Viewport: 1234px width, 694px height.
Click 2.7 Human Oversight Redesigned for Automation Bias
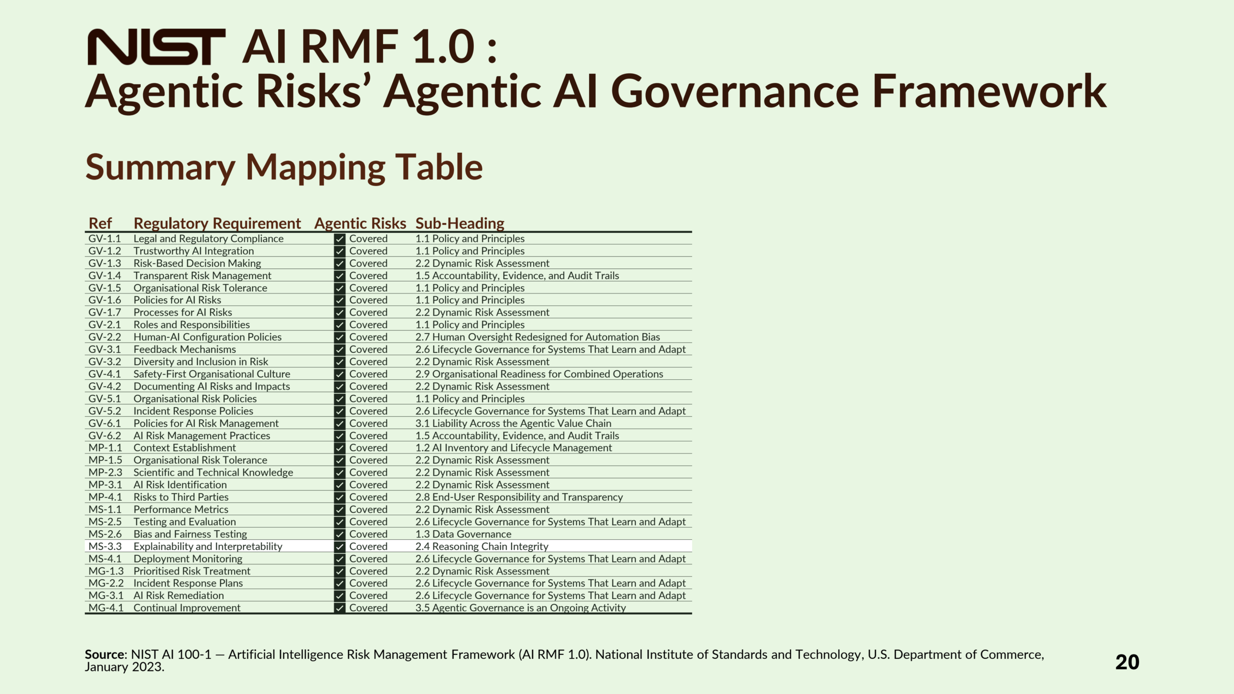click(x=537, y=337)
